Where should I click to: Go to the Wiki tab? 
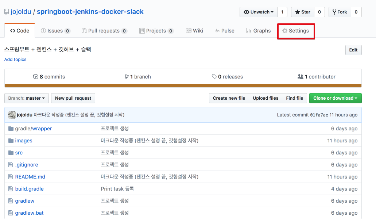[x=194, y=31]
